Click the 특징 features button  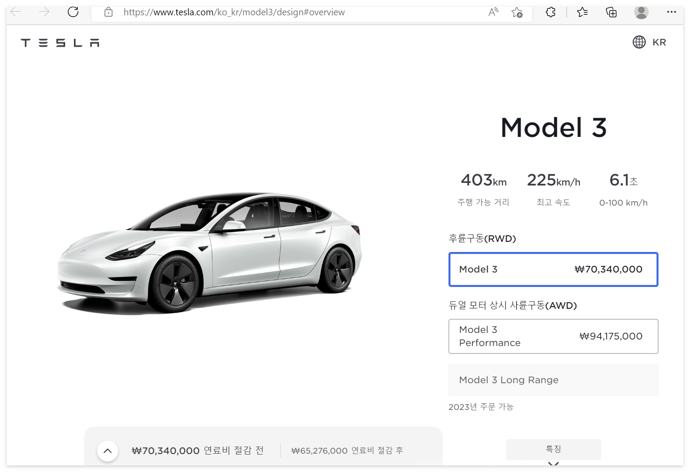(553, 449)
